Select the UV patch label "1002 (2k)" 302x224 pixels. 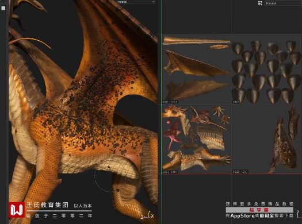(240, 172)
